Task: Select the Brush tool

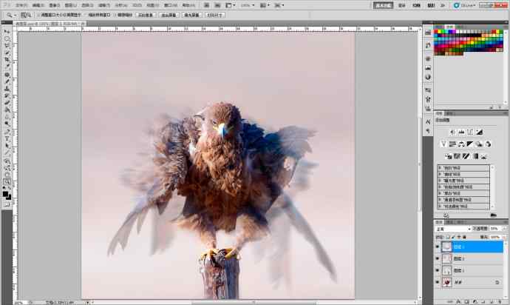Action: 7,81
